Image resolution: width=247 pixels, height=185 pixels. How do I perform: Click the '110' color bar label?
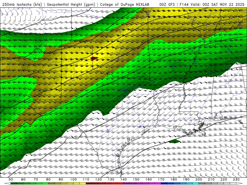click(86, 179)
